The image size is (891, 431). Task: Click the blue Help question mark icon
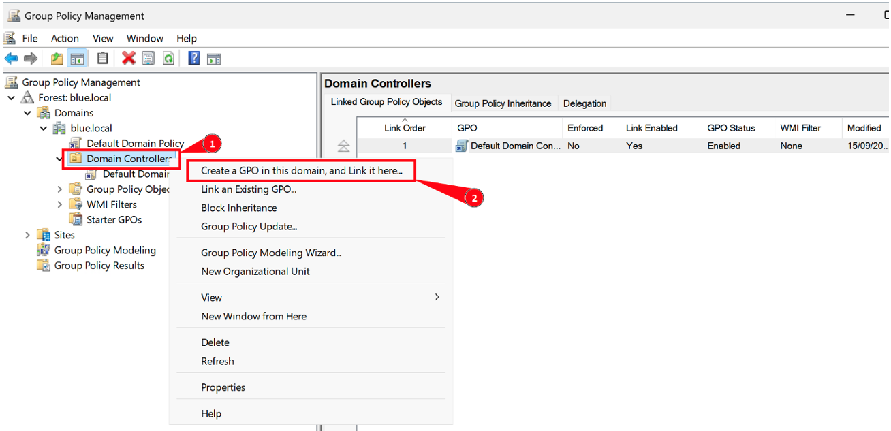pos(194,59)
